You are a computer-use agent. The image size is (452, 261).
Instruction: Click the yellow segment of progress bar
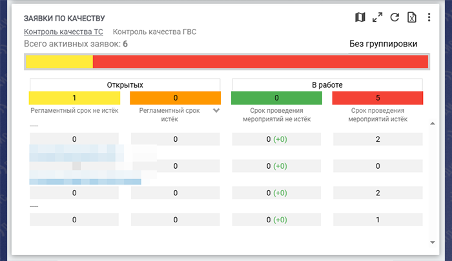click(x=59, y=62)
